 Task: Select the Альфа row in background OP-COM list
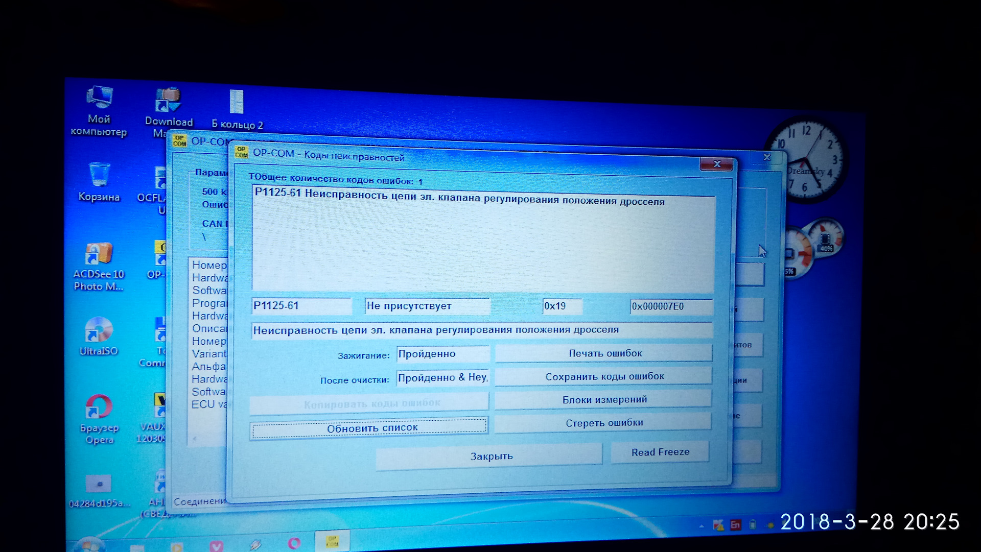(208, 366)
